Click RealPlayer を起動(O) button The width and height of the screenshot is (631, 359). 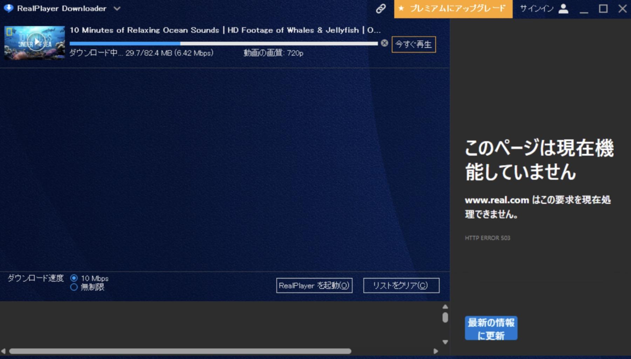tap(314, 286)
